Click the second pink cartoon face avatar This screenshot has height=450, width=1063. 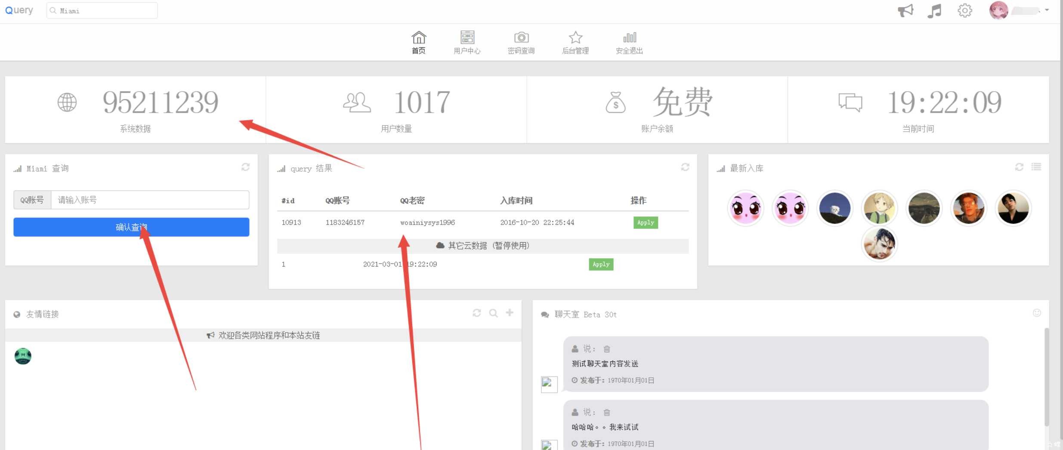[x=790, y=209]
